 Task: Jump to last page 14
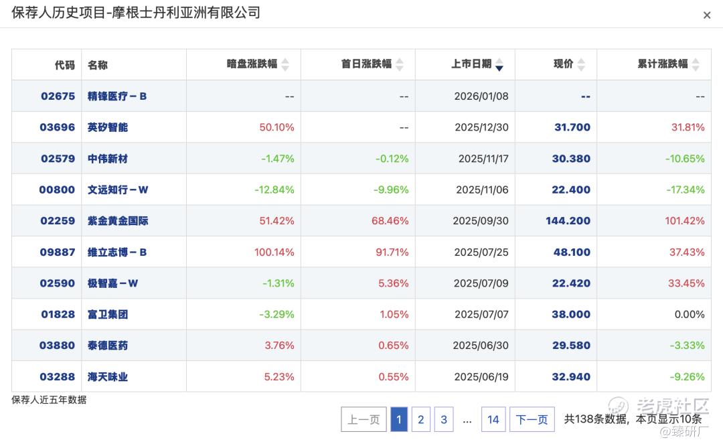pos(493,419)
